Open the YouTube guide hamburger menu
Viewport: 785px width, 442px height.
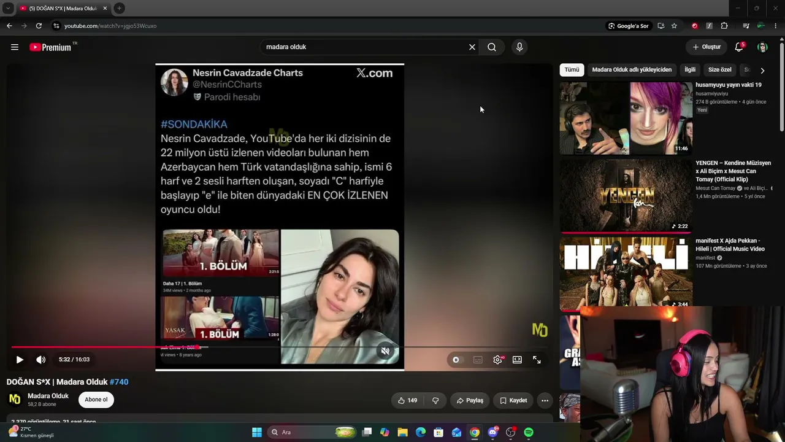(x=15, y=47)
